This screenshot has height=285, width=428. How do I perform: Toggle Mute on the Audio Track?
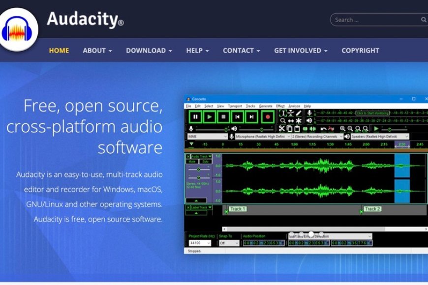[x=192, y=162]
